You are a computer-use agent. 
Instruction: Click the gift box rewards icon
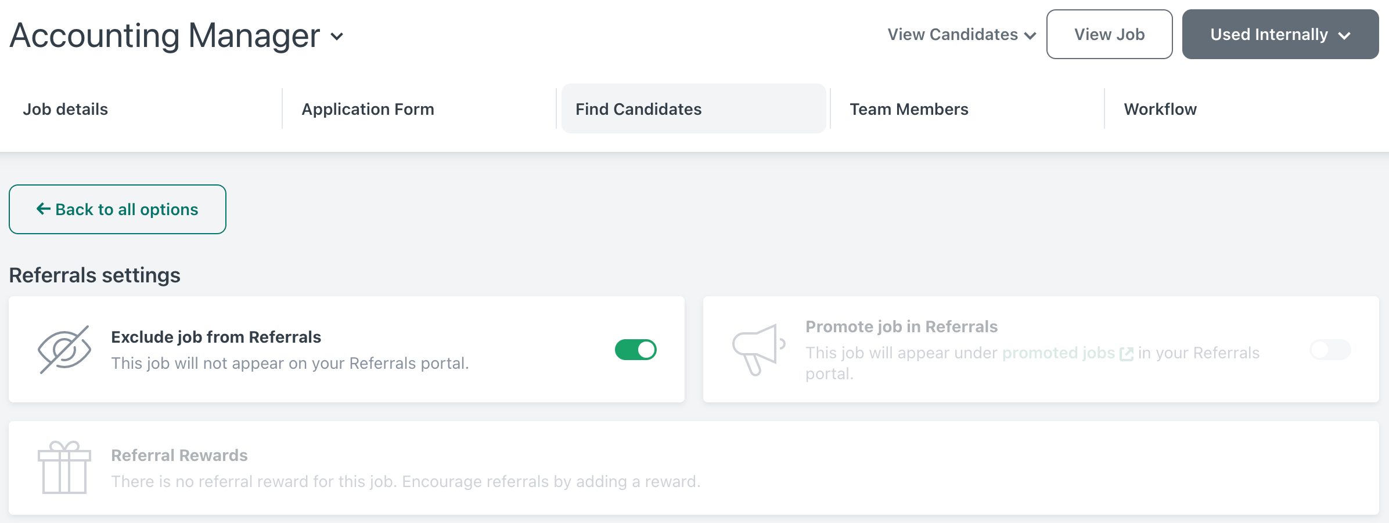coord(64,467)
